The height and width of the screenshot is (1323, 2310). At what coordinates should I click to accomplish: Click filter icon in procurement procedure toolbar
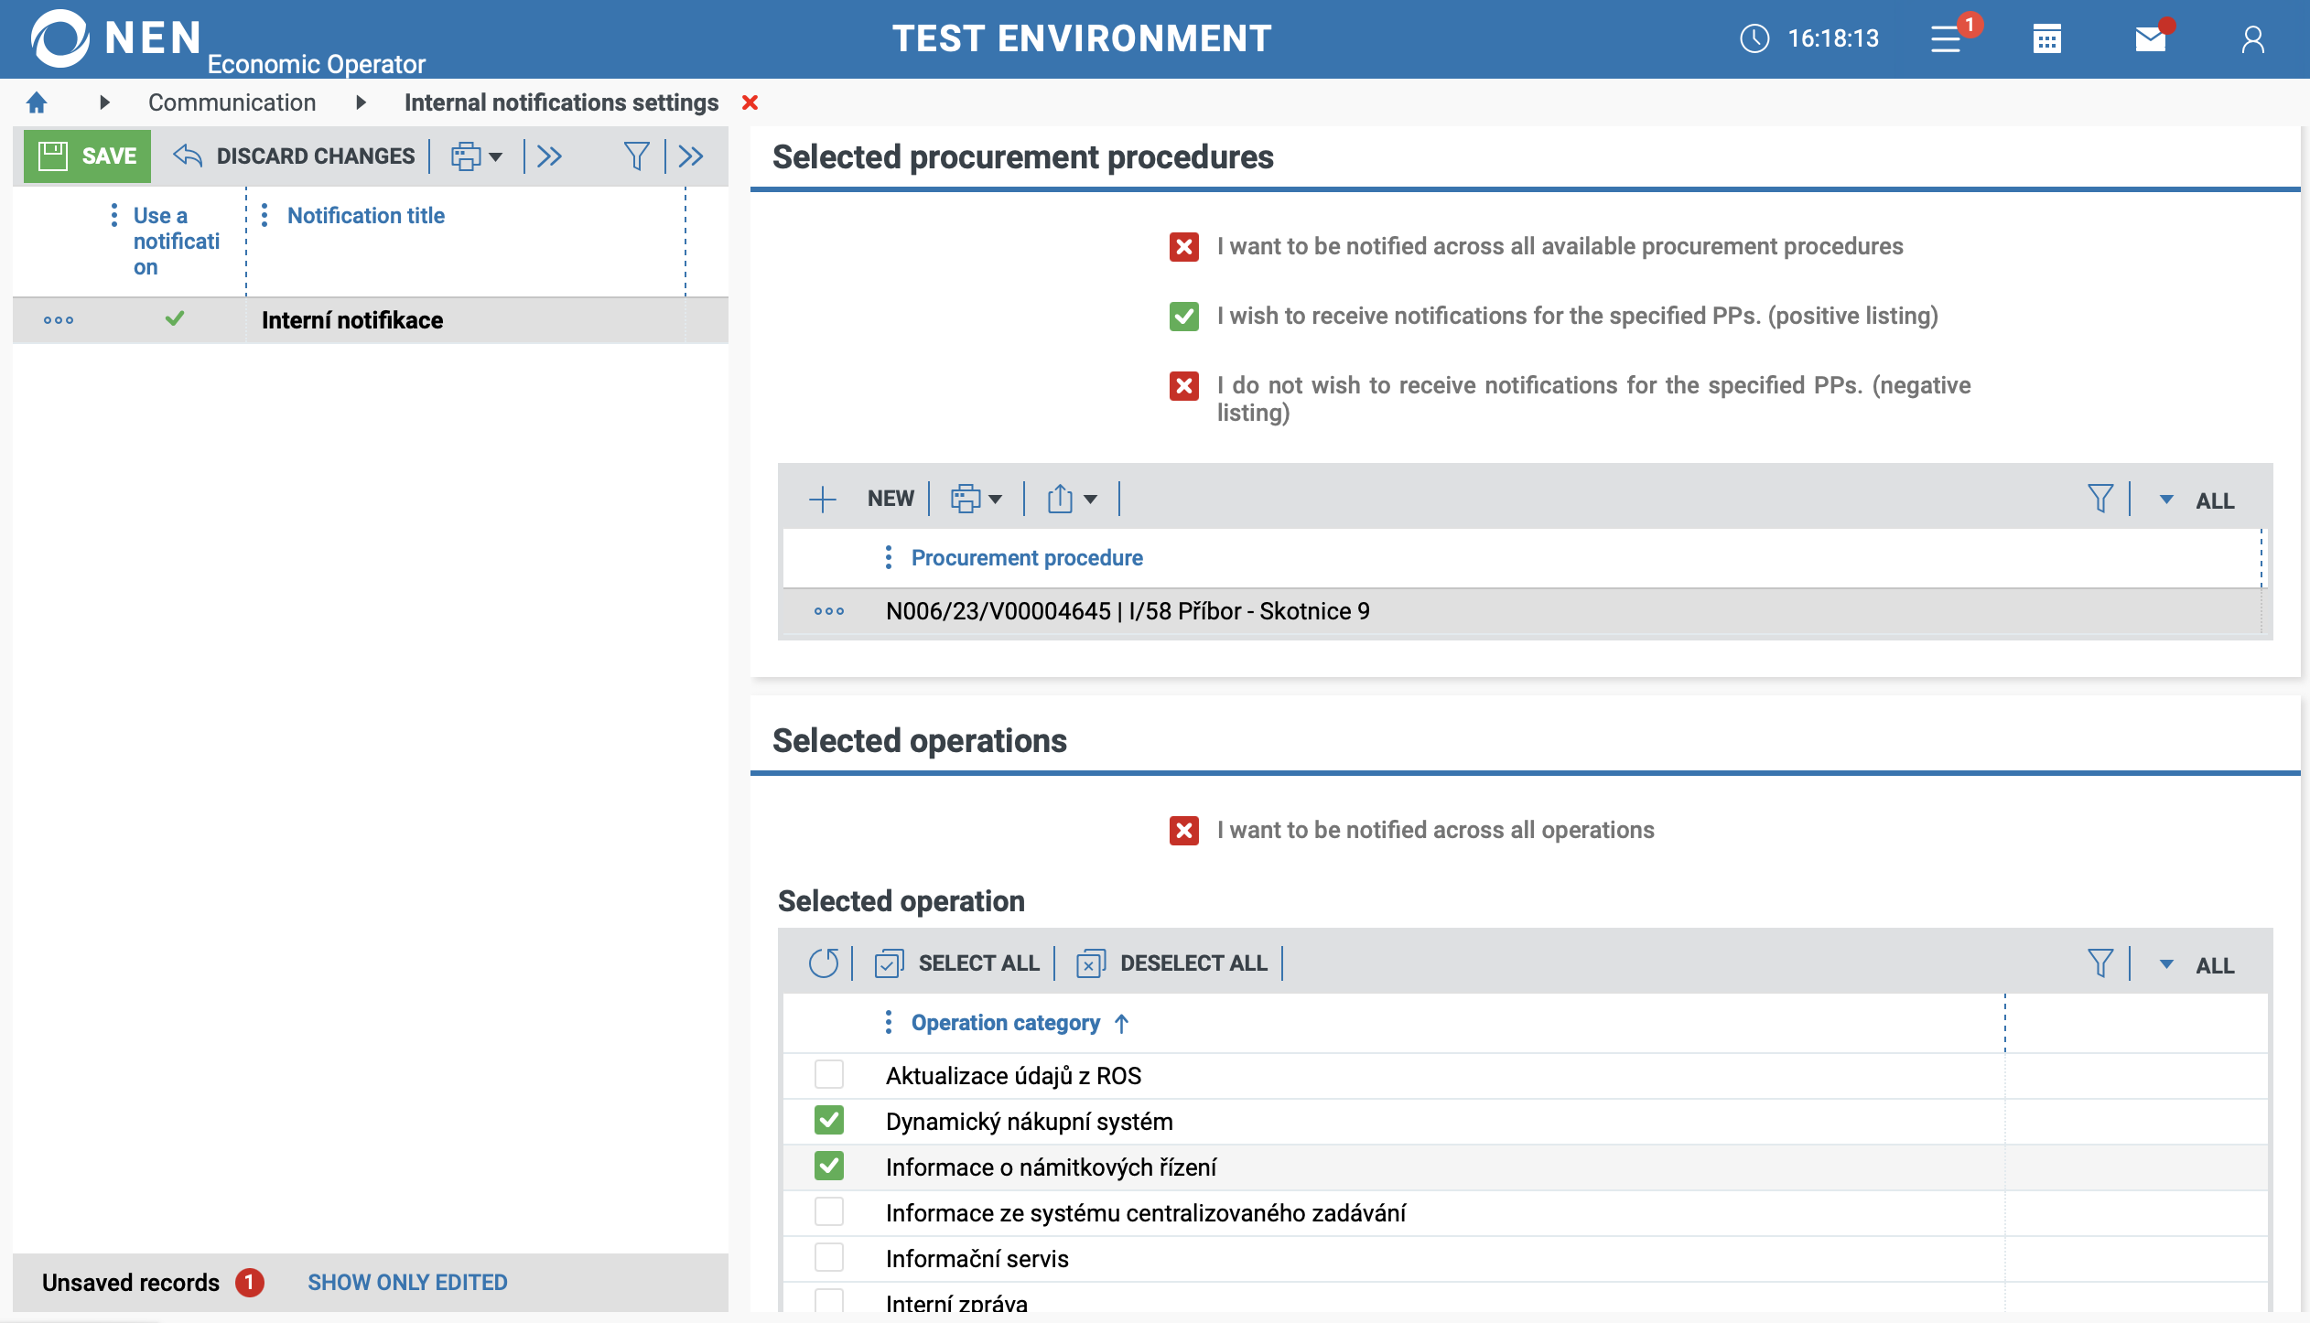point(2100,499)
